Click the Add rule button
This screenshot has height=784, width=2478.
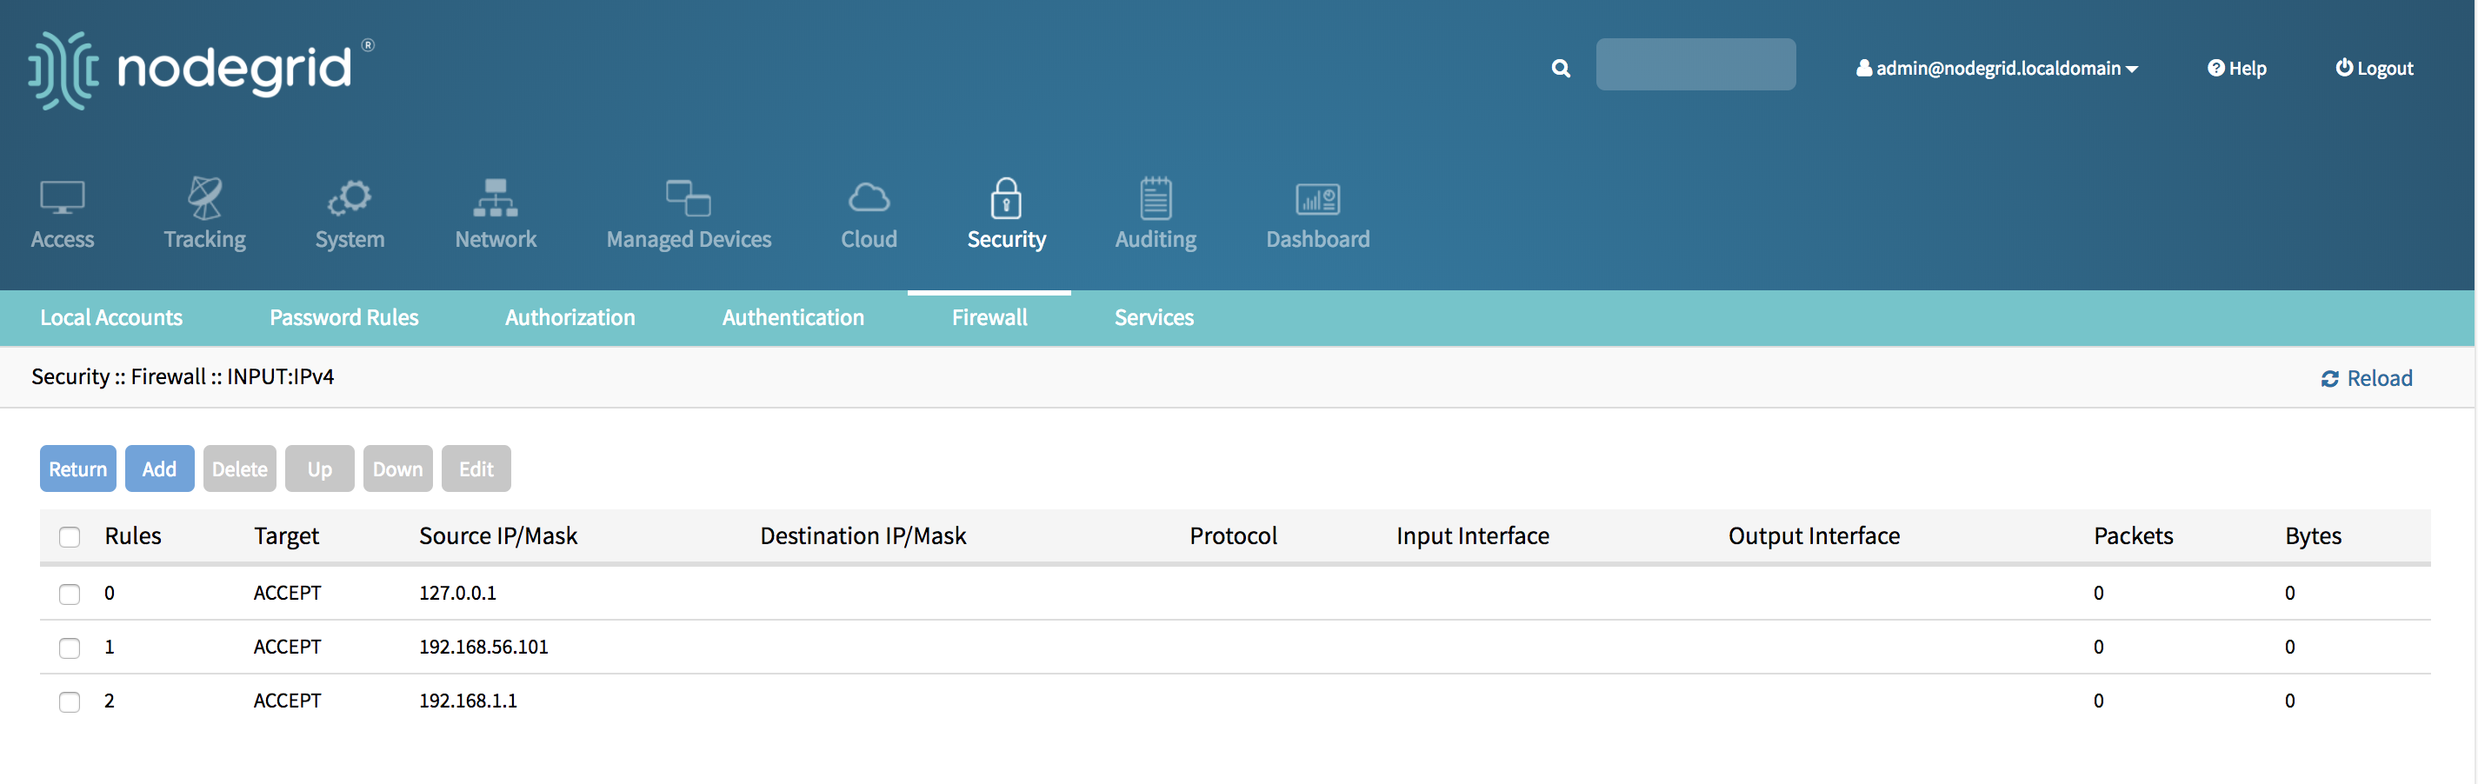pyautogui.click(x=160, y=468)
